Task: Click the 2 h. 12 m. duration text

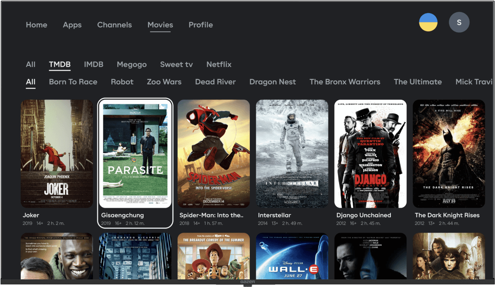Action: point(135,223)
